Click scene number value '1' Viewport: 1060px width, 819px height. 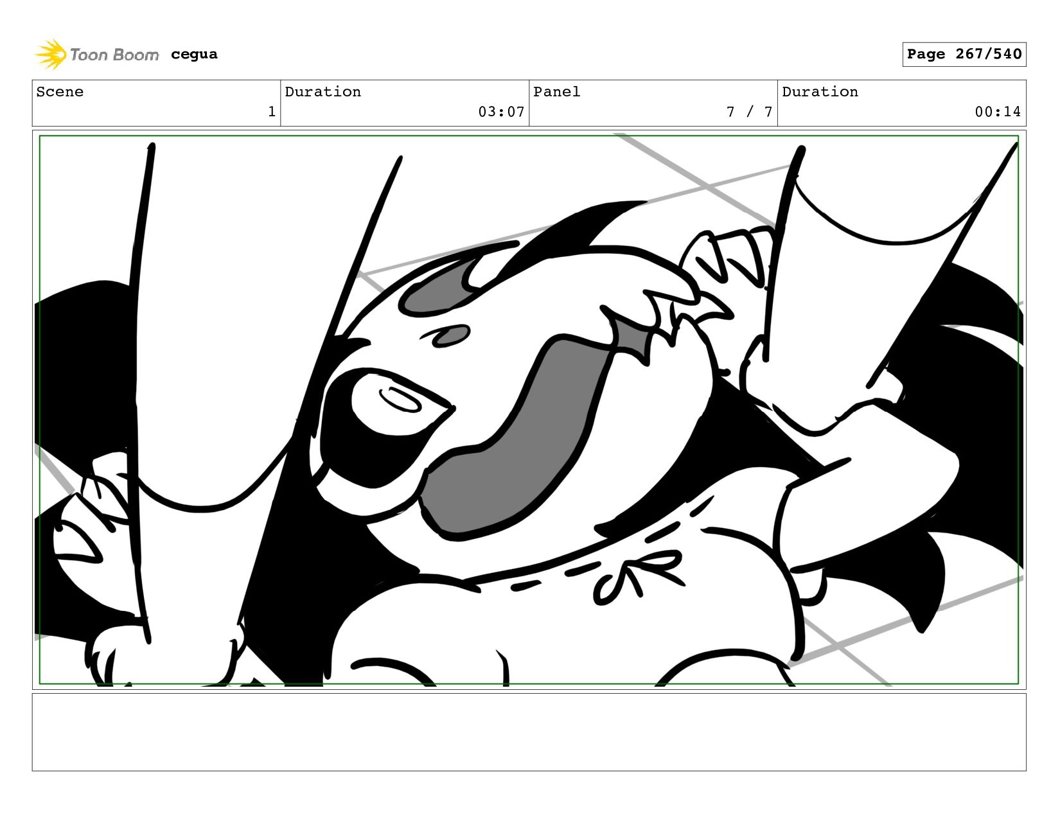(272, 112)
